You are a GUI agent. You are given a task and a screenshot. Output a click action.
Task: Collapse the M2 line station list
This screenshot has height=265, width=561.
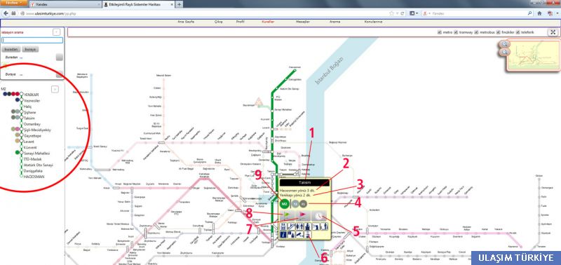pyautogui.click(x=55, y=89)
